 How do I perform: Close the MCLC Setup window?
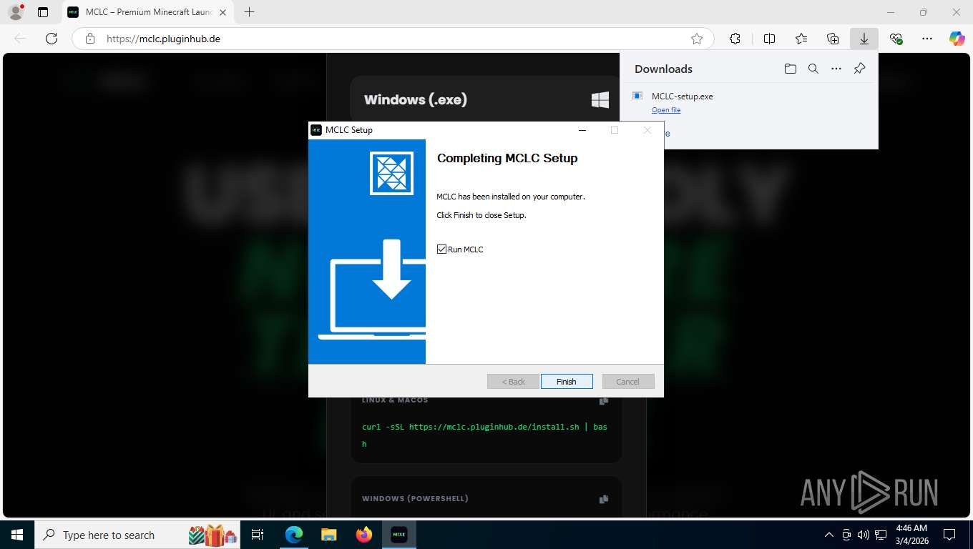tap(647, 130)
